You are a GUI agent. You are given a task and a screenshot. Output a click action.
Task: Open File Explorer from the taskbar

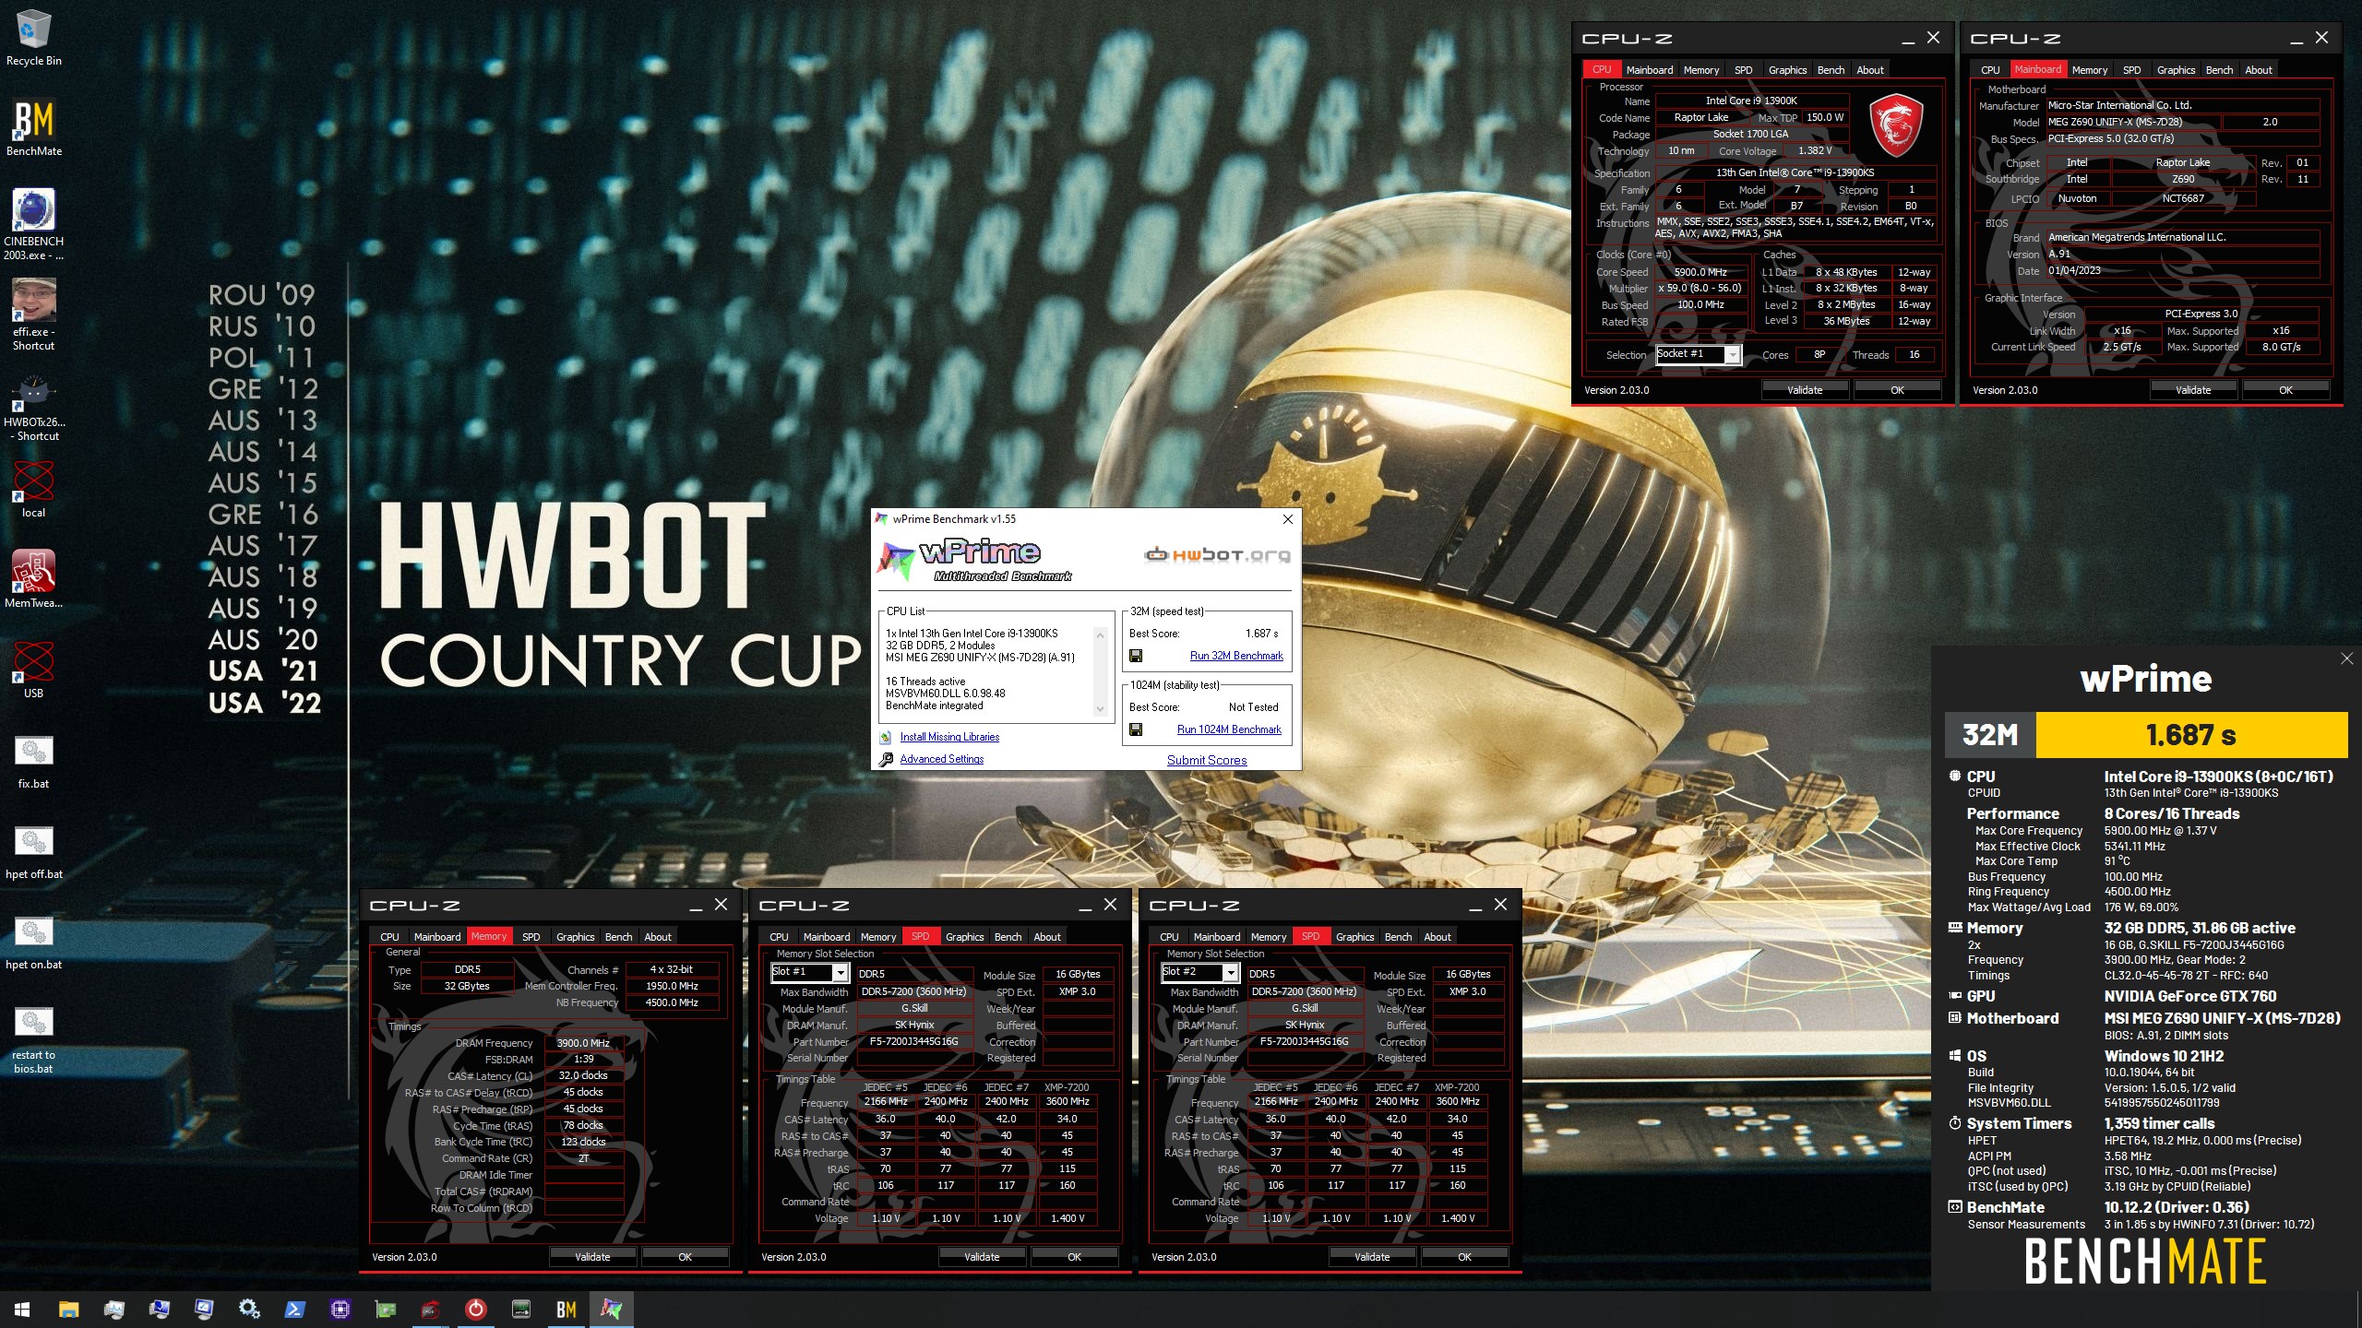pos(68,1309)
